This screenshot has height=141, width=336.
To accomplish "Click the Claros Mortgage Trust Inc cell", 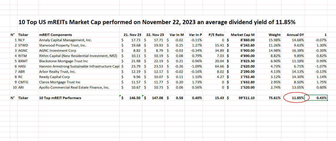I will point(60,82).
